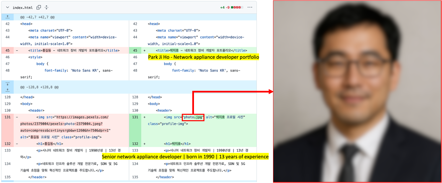
Task: Select removed line number 45
Action: coord(7,51)
